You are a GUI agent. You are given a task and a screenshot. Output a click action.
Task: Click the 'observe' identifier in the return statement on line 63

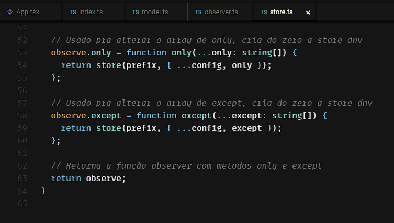pos(104,178)
